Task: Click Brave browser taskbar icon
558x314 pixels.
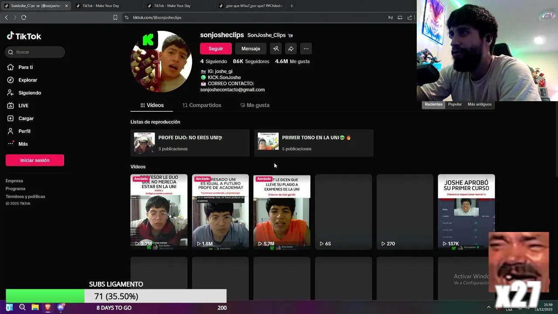Action: (x=48, y=307)
